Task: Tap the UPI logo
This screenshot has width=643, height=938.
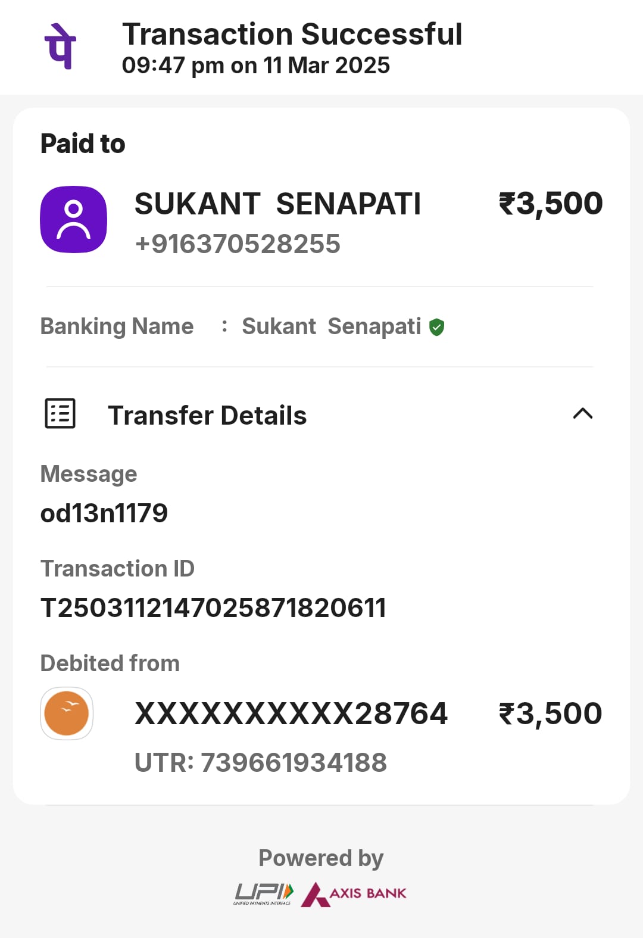Action: coord(263,894)
